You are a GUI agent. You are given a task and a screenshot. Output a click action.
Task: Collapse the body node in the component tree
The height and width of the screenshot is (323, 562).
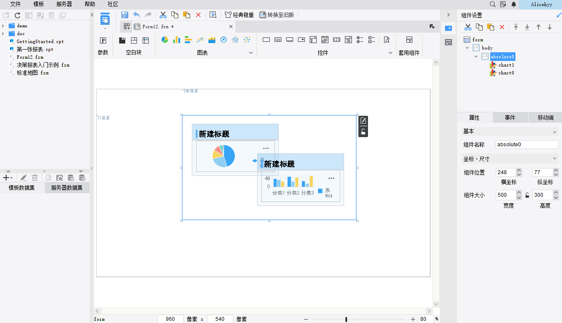point(467,48)
